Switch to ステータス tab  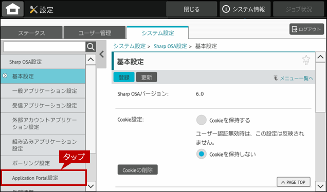pos(31,33)
